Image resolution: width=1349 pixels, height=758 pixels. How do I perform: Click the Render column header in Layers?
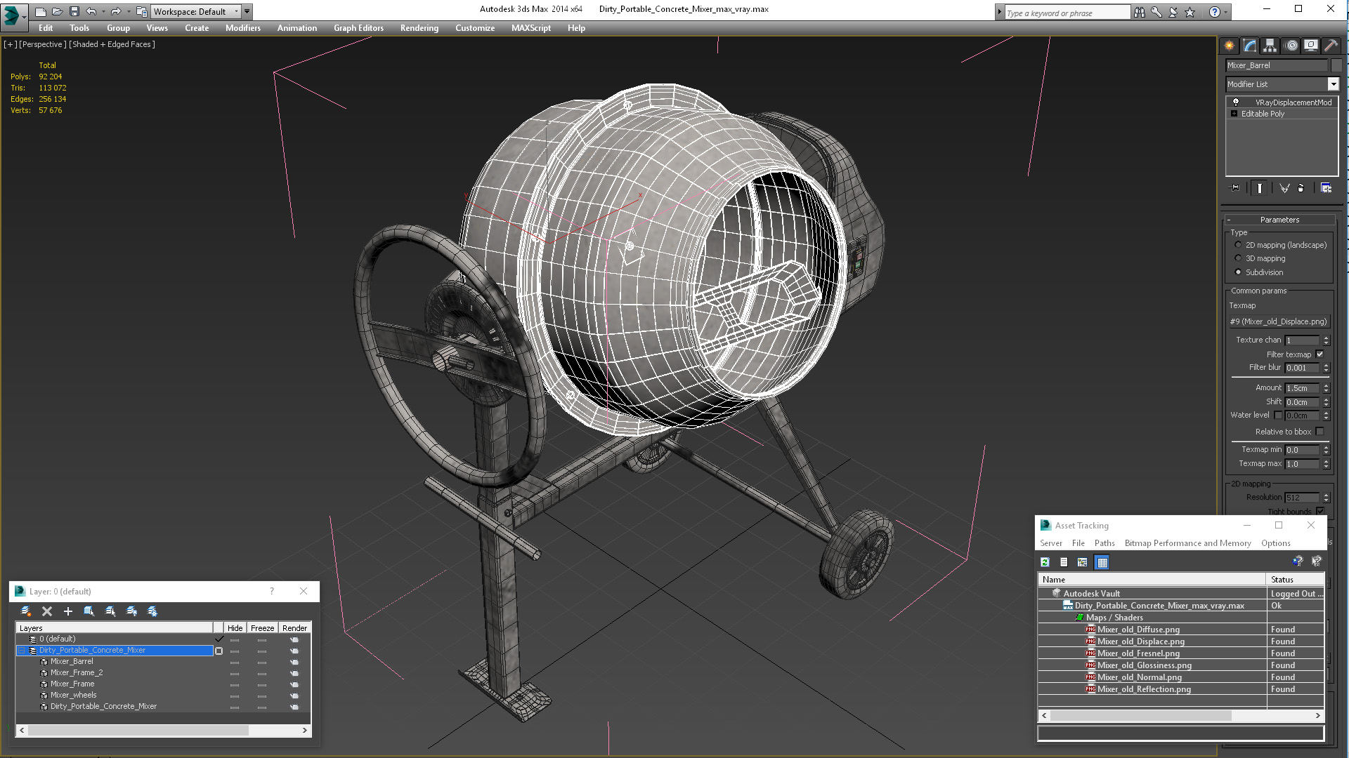pyautogui.click(x=294, y=628)
